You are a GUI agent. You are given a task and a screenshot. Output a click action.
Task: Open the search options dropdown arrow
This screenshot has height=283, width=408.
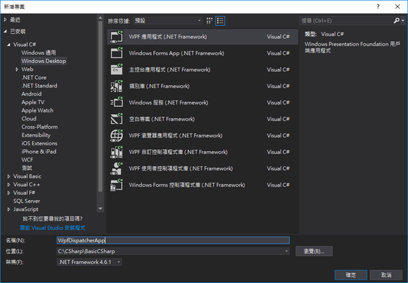click(x=403, y=20)
